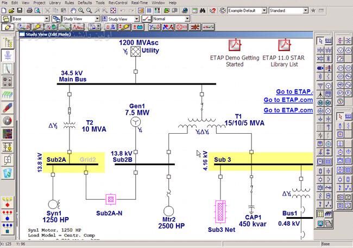Click the Study View vertical scrollbar
The image size is (353, 248).
pyautogui.click(x=316, y=135)
